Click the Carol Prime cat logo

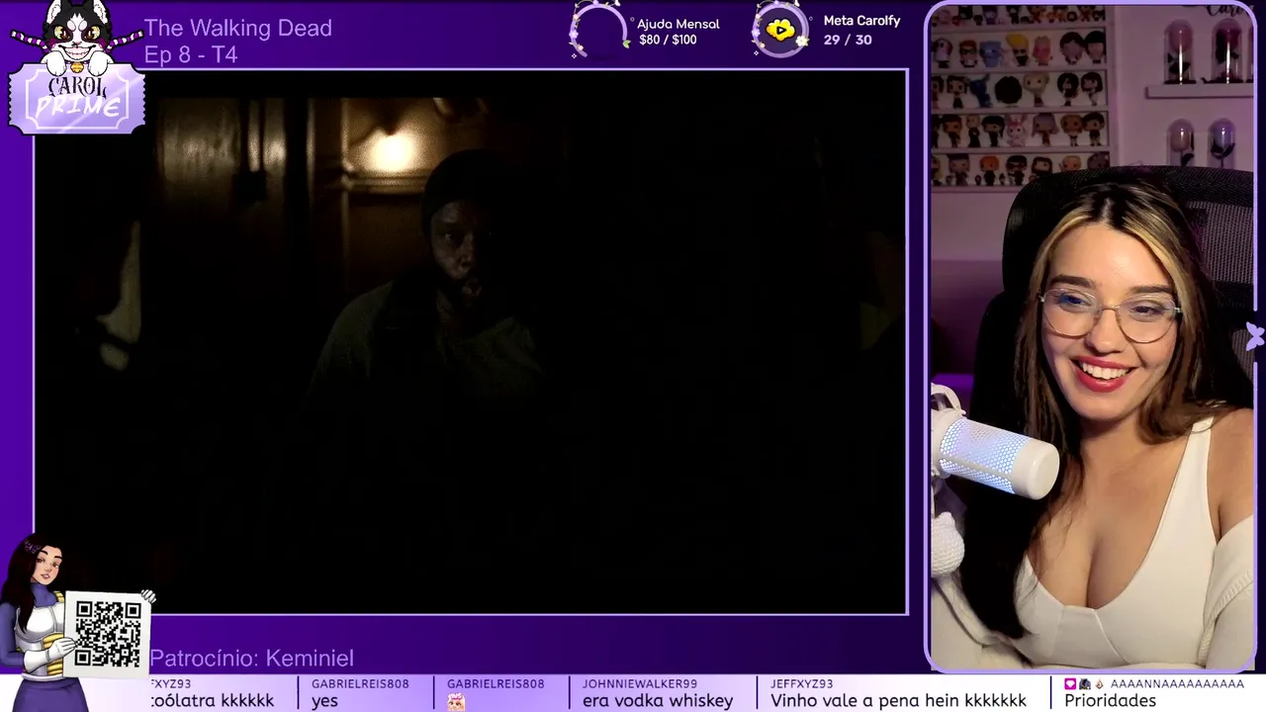(x=77, y=67)
